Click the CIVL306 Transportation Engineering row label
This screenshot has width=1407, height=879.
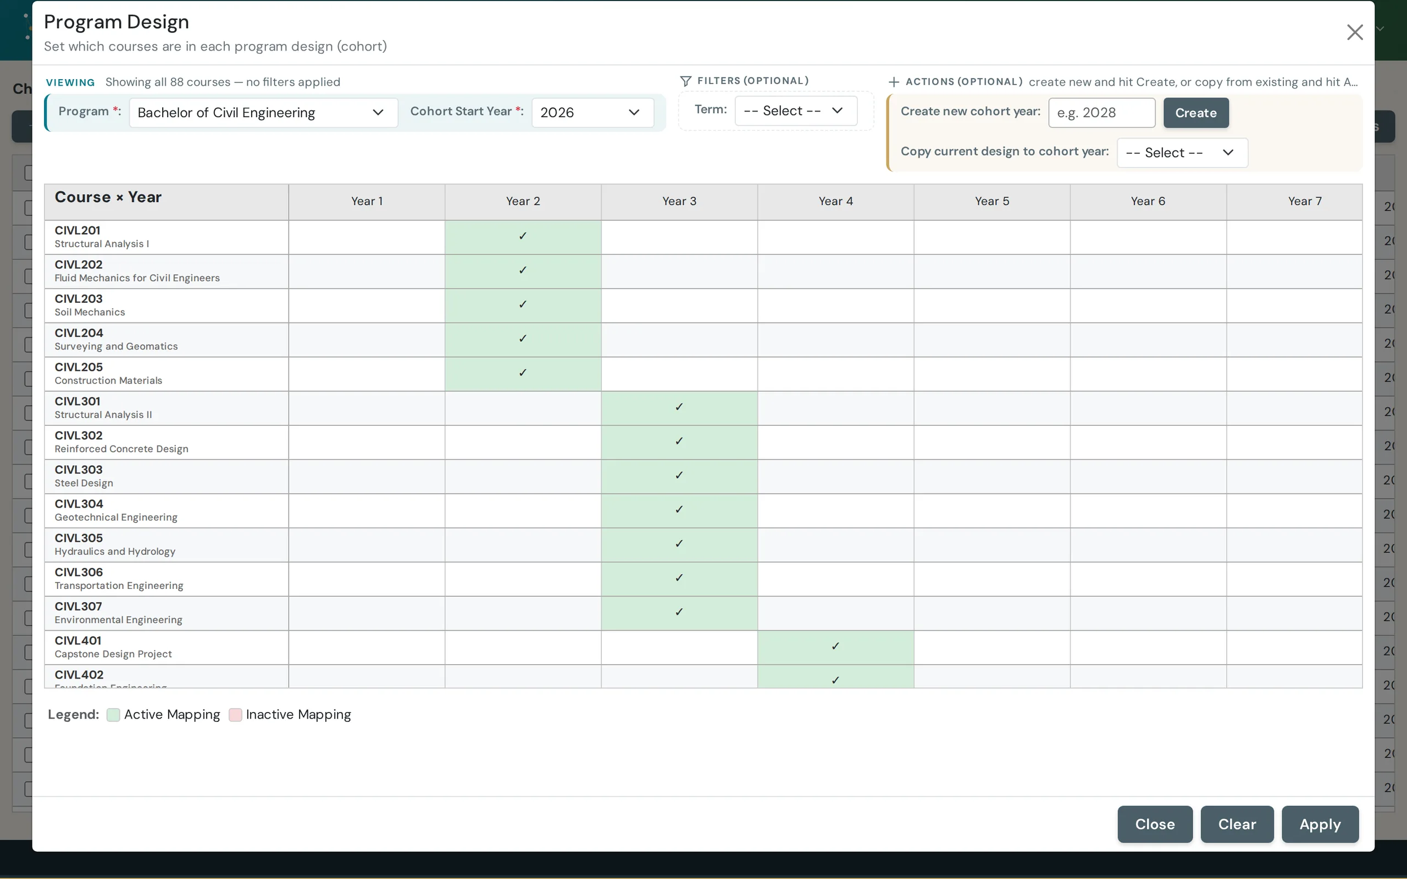(x=167, y=579)
